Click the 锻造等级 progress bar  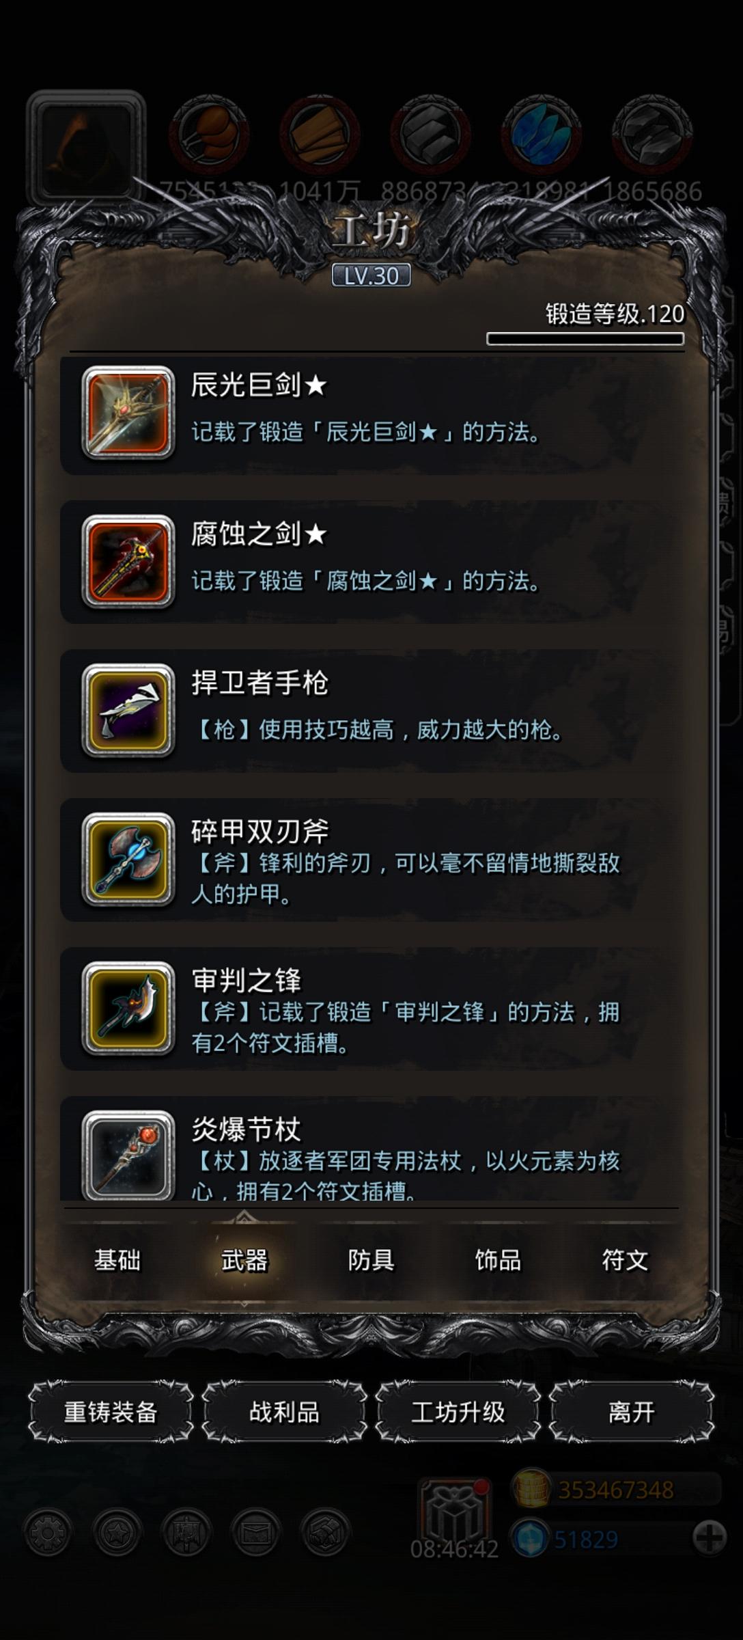(585, 339)
